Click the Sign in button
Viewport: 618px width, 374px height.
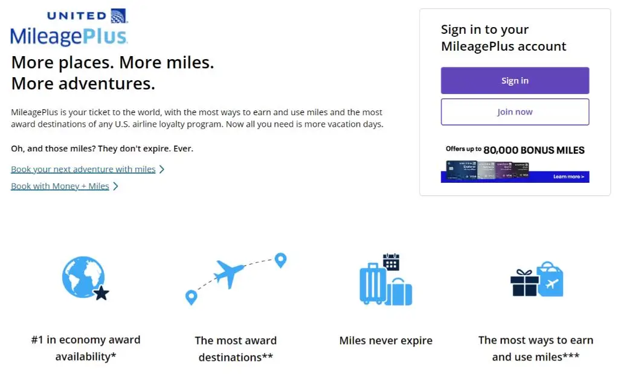[514, 80]
